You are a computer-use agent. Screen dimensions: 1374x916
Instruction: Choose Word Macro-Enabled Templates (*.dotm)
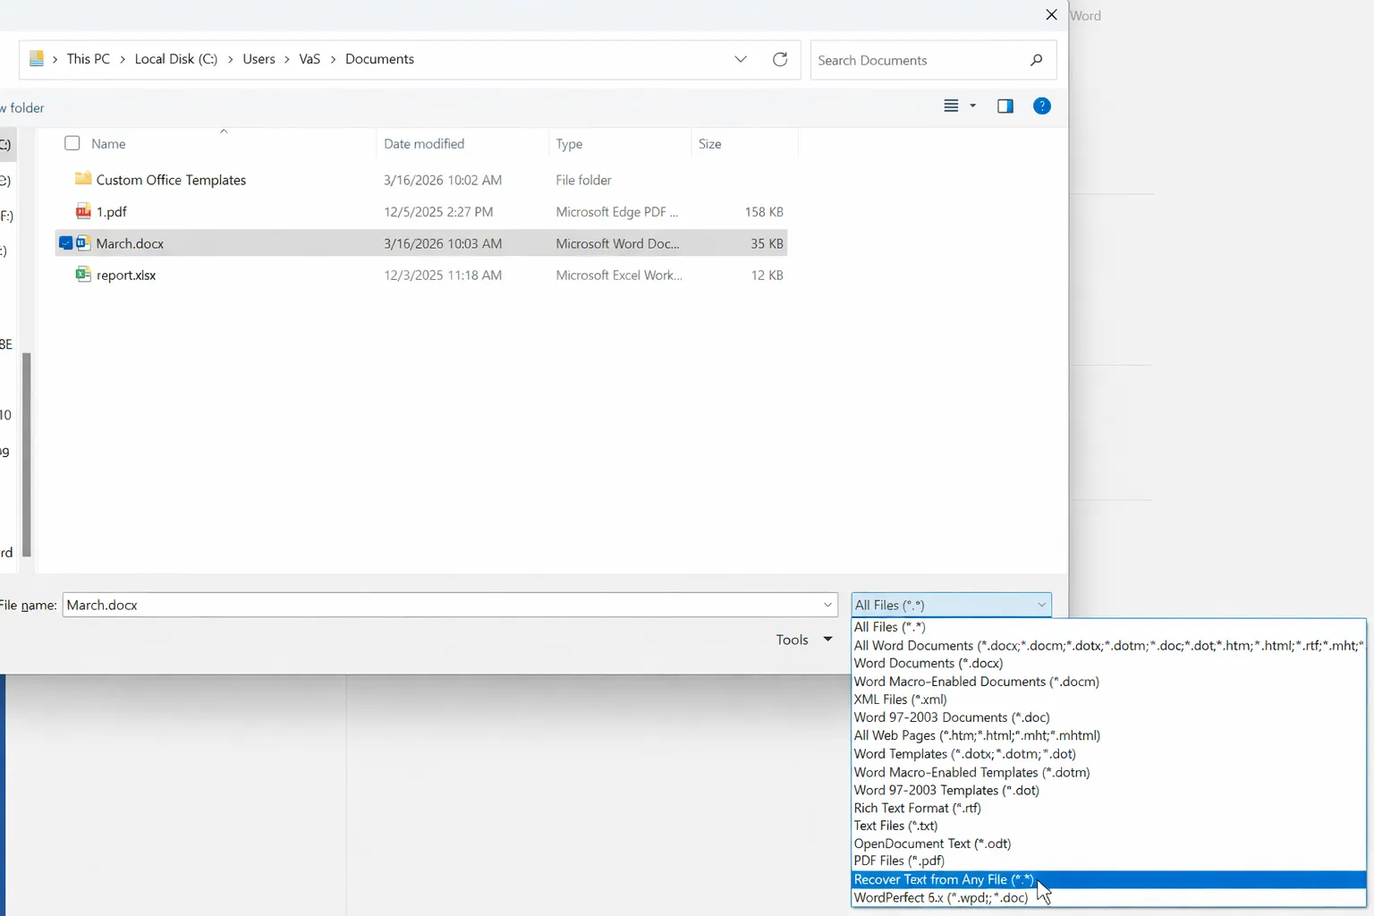point(1109,772)
